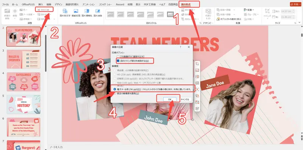Select Web (150 ppi) radio button
This screenshot has height=150, width=303.
coord(115,83)
